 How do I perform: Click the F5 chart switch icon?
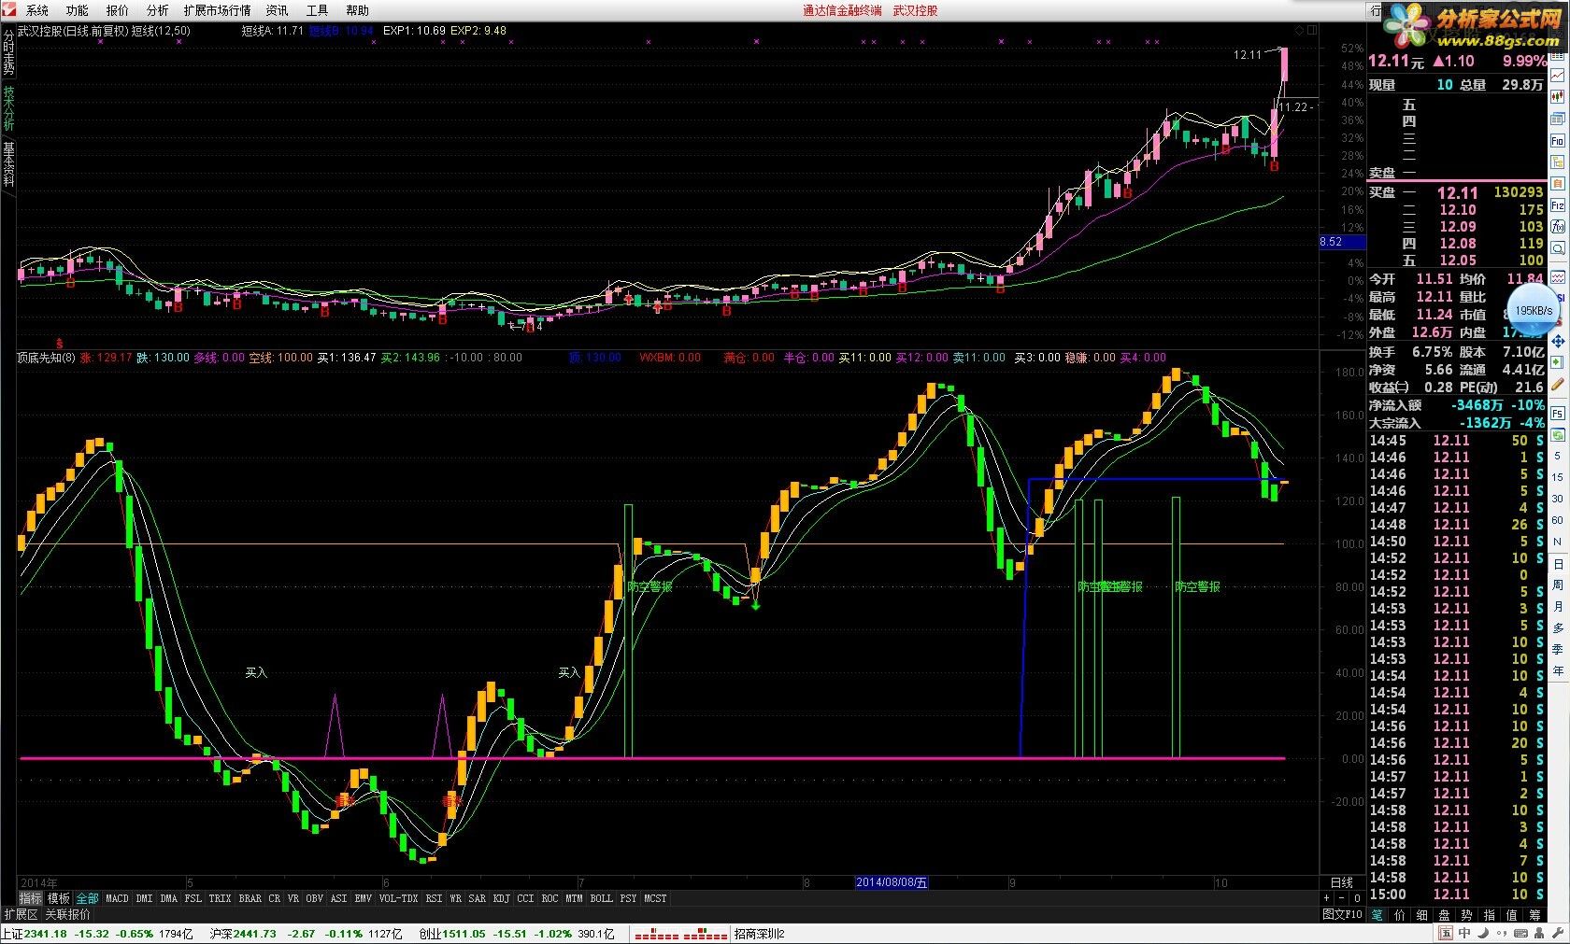[x=1558, y=412]
